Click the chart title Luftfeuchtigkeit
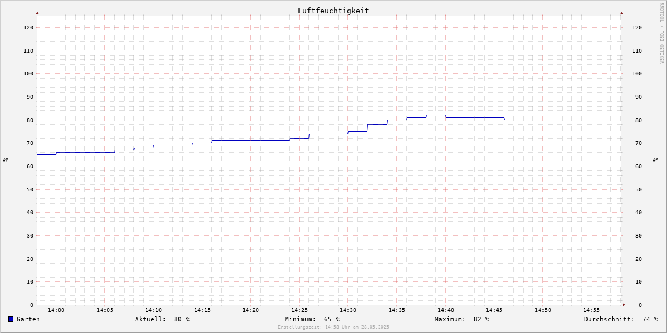This screenshot has width=667, height=333. pyautogui.click(x=333, y=11)
